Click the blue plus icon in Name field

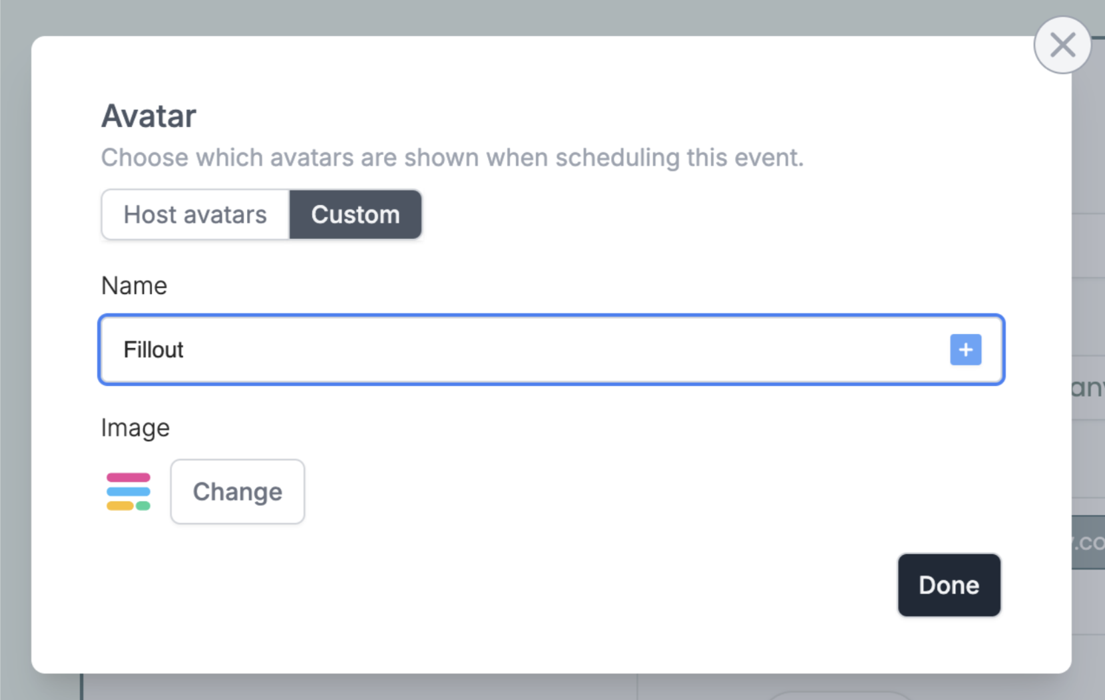965,350
